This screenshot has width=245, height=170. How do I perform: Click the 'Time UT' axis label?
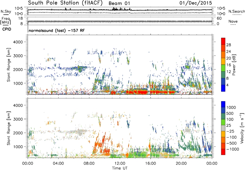120,168
